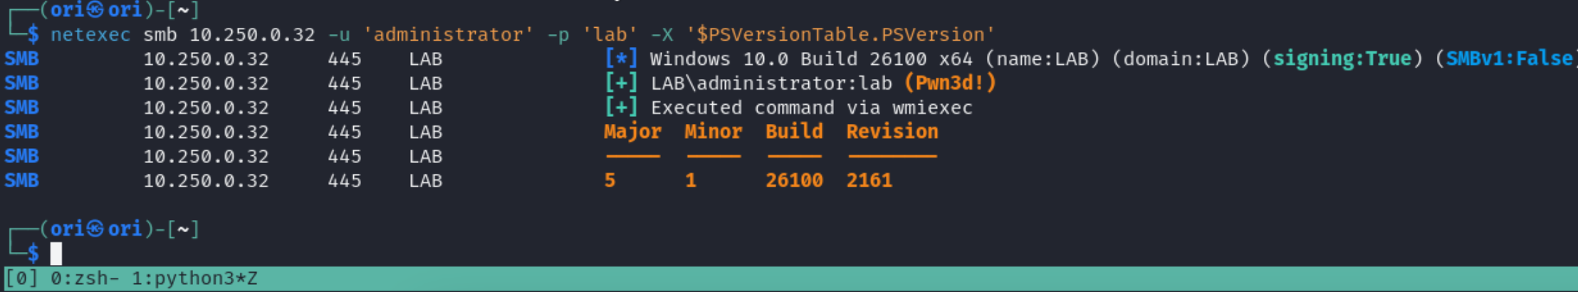Click the Build value 26100 in the table
Viewport: 1578px width, 292px height.
[794, 180]
